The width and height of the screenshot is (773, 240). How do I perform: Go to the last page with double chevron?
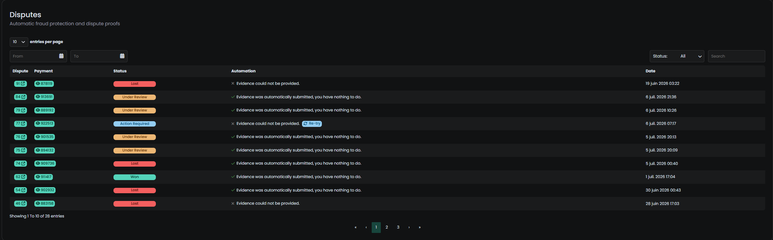click(x=419, y=227)
